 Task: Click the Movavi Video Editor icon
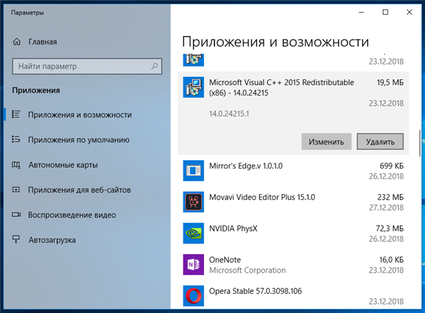(x=193, y=202)
